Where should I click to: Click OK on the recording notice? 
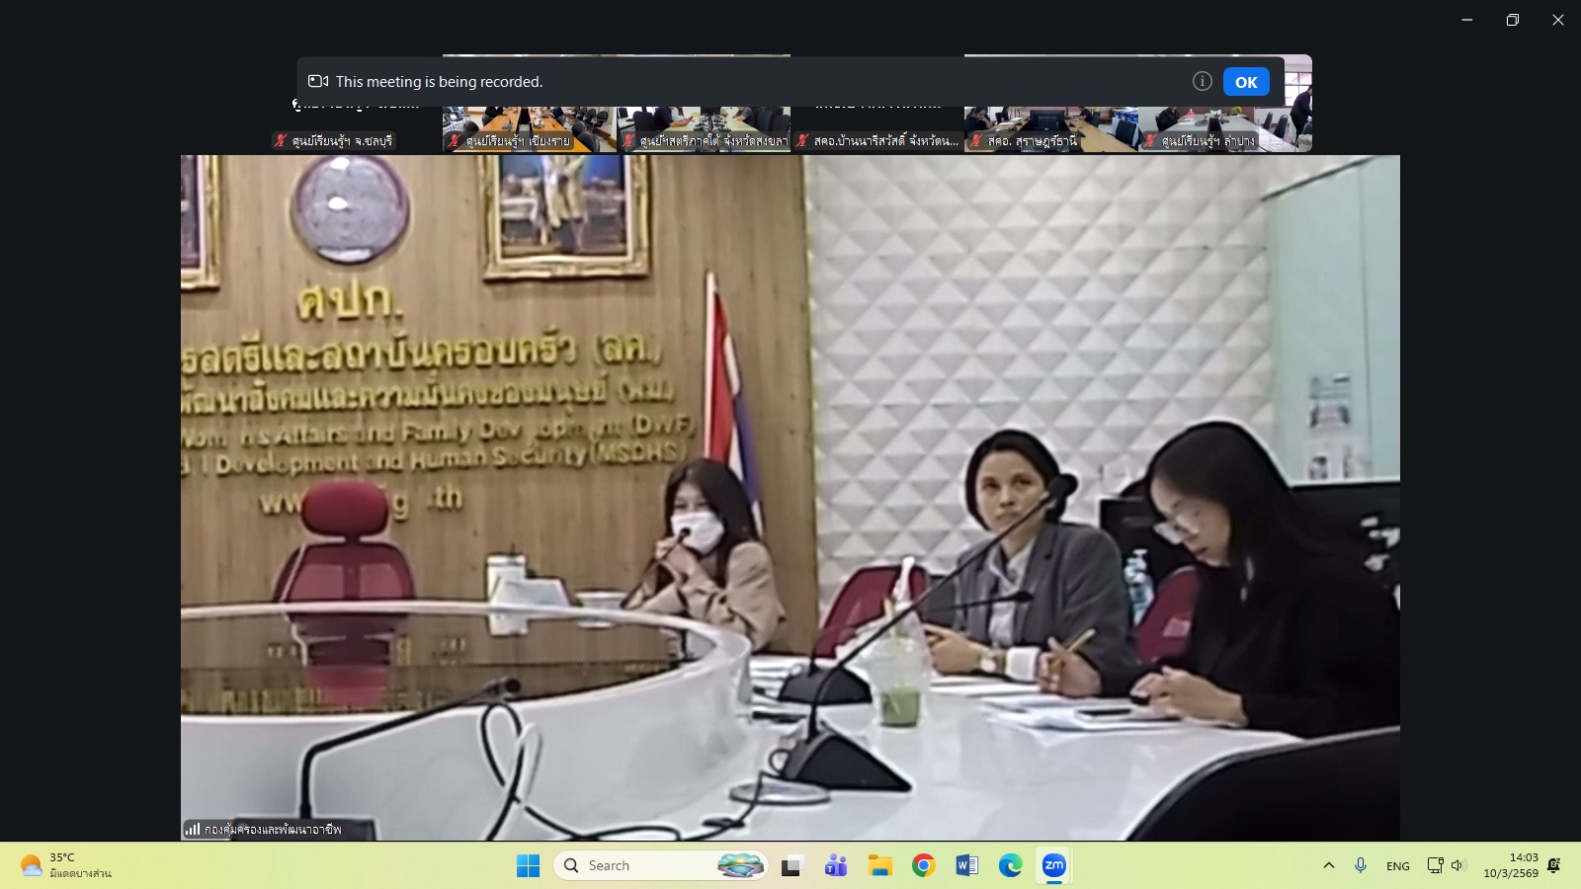click(x=1245, y=82)
